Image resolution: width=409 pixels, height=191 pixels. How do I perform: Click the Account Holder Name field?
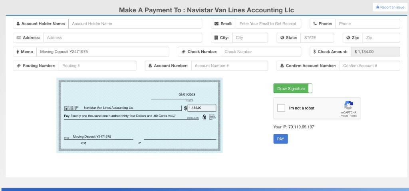[x=135, y=24]
